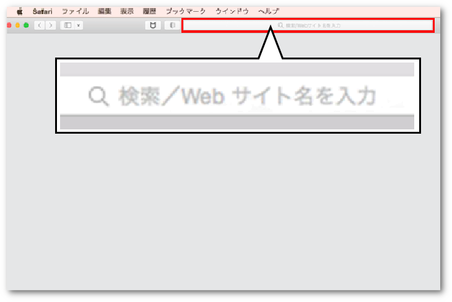Expand the sidebar button dropdown arrow
The height and width of the screenshot is (302, 452).
tap(79, 25)
